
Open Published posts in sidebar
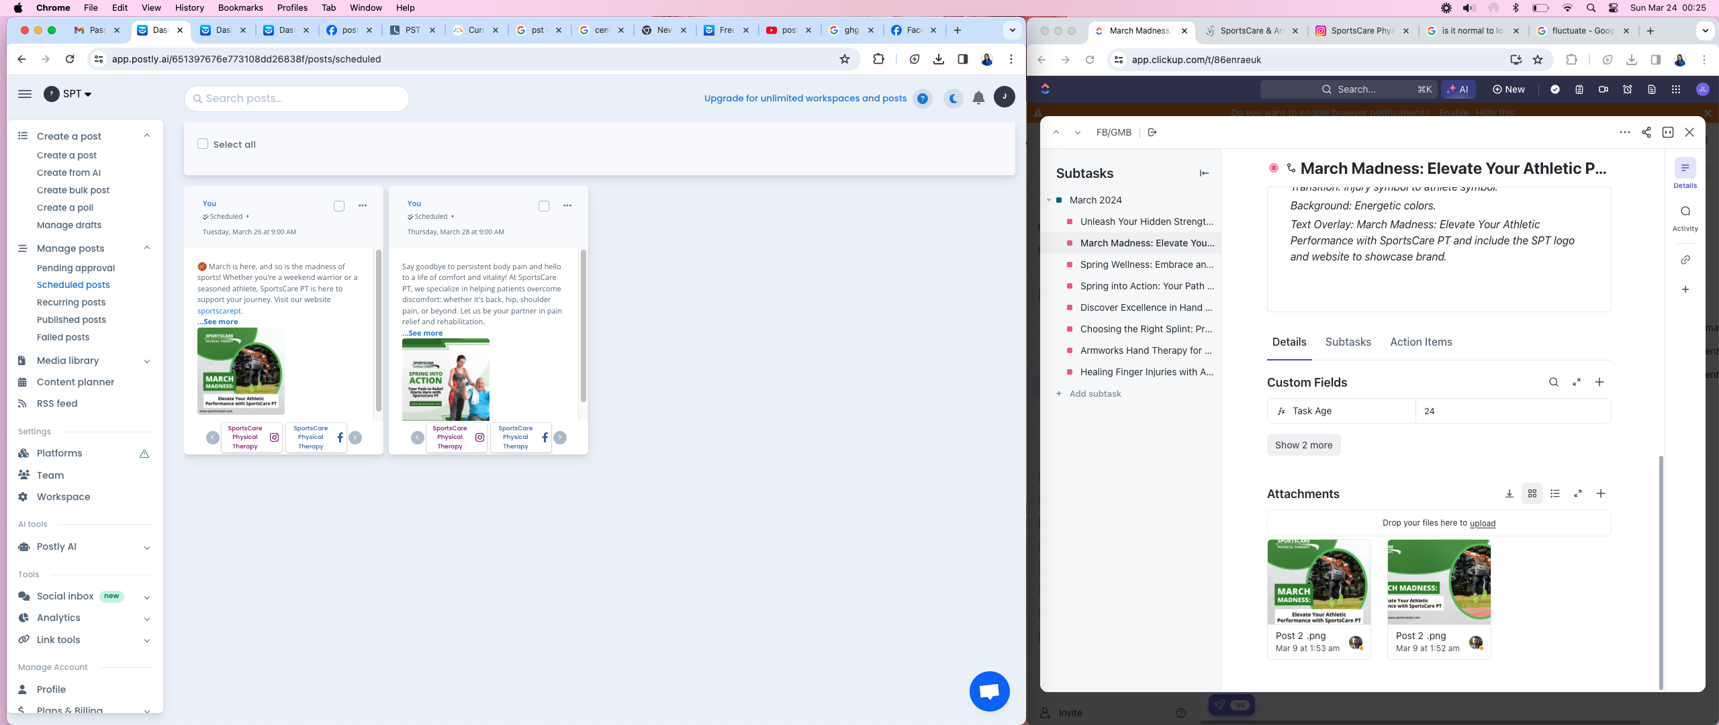coord(71,320)
